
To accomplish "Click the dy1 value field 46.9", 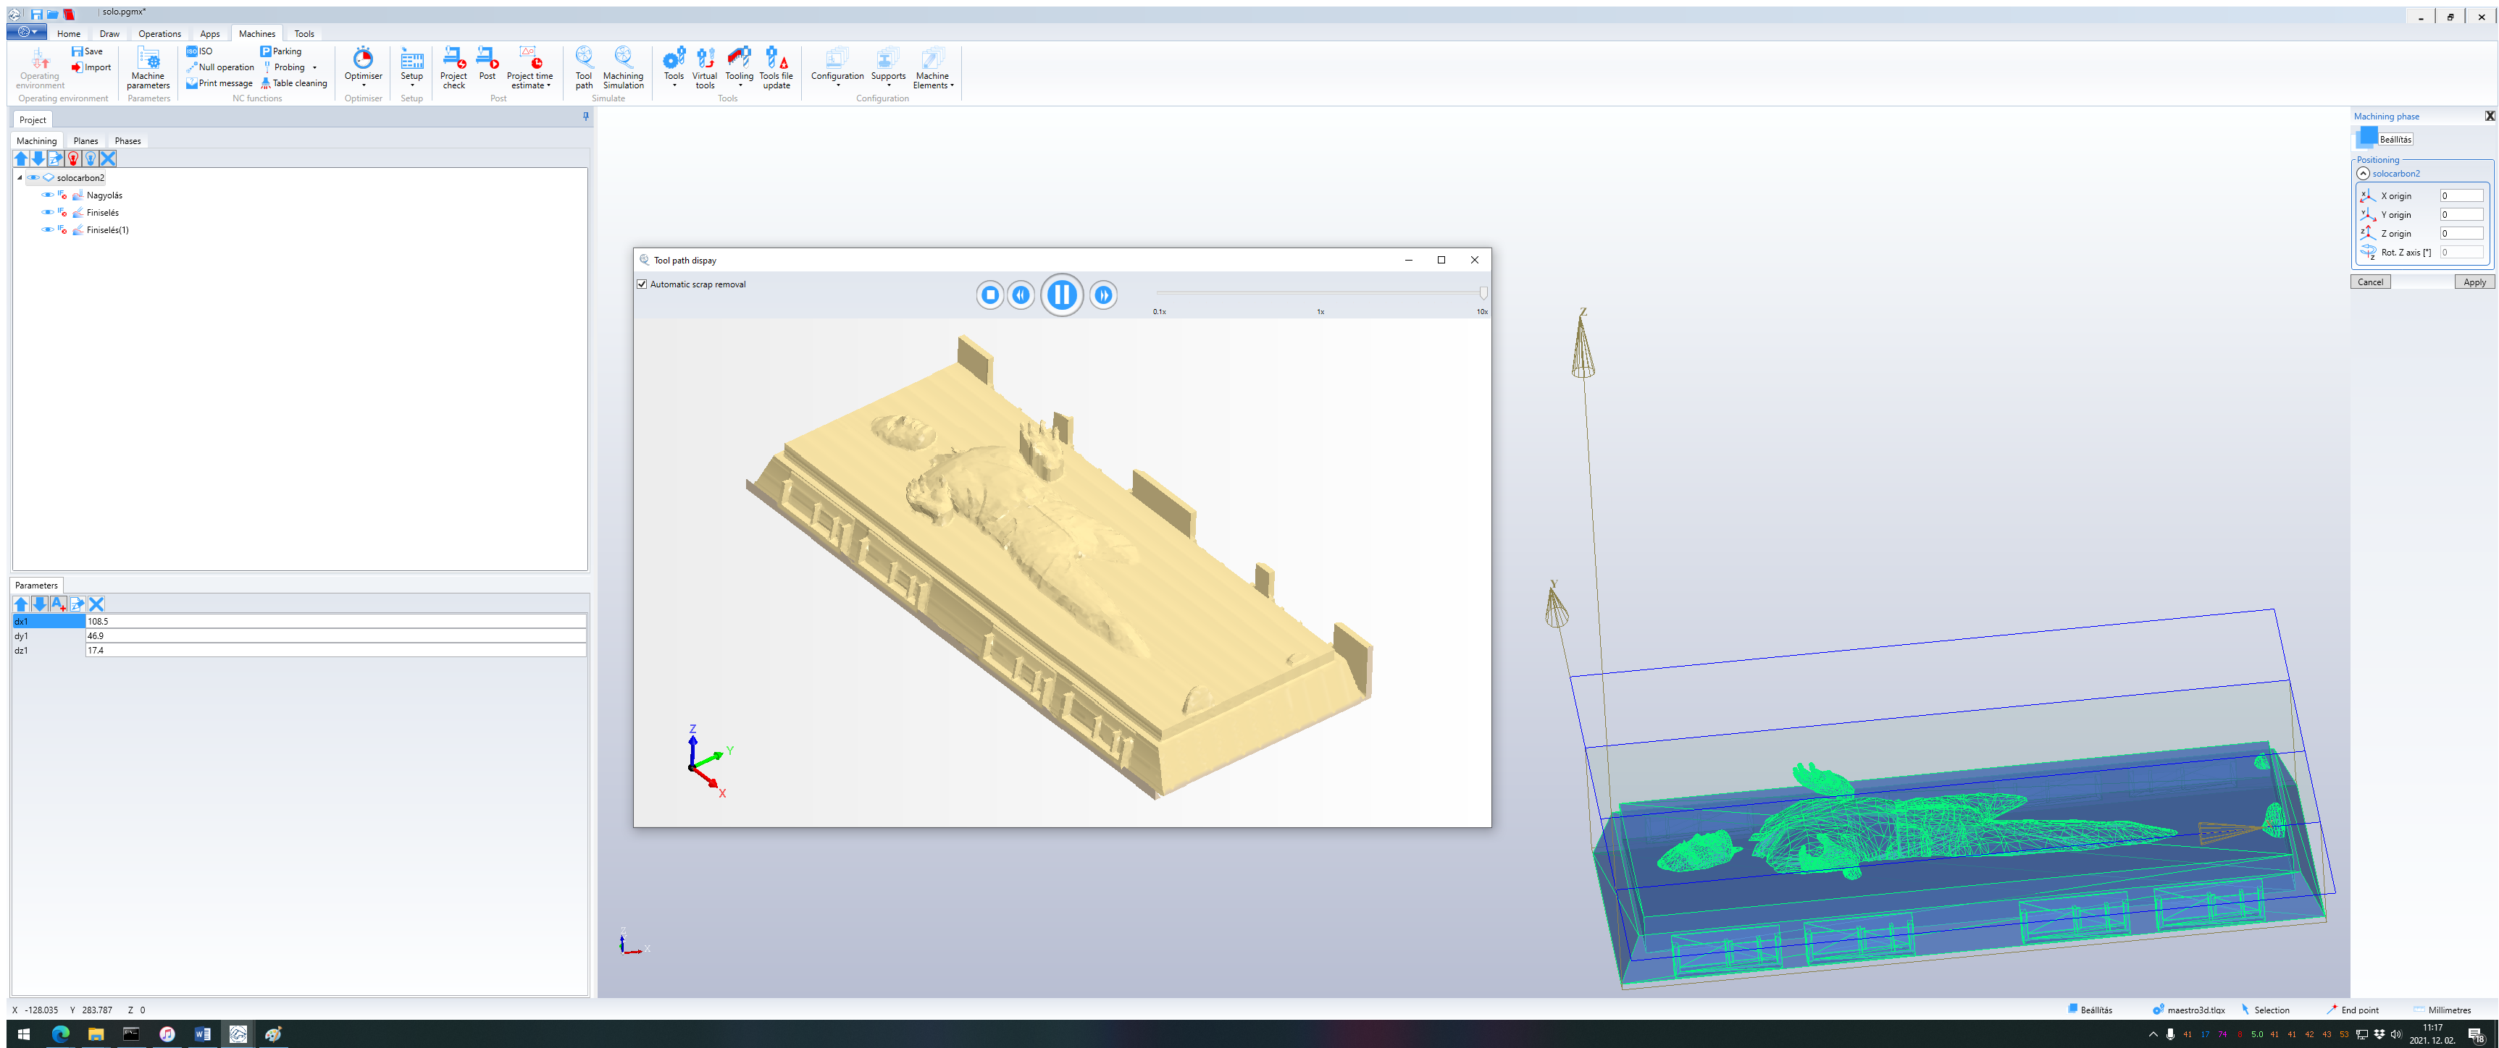I will (x=335, y=636).
